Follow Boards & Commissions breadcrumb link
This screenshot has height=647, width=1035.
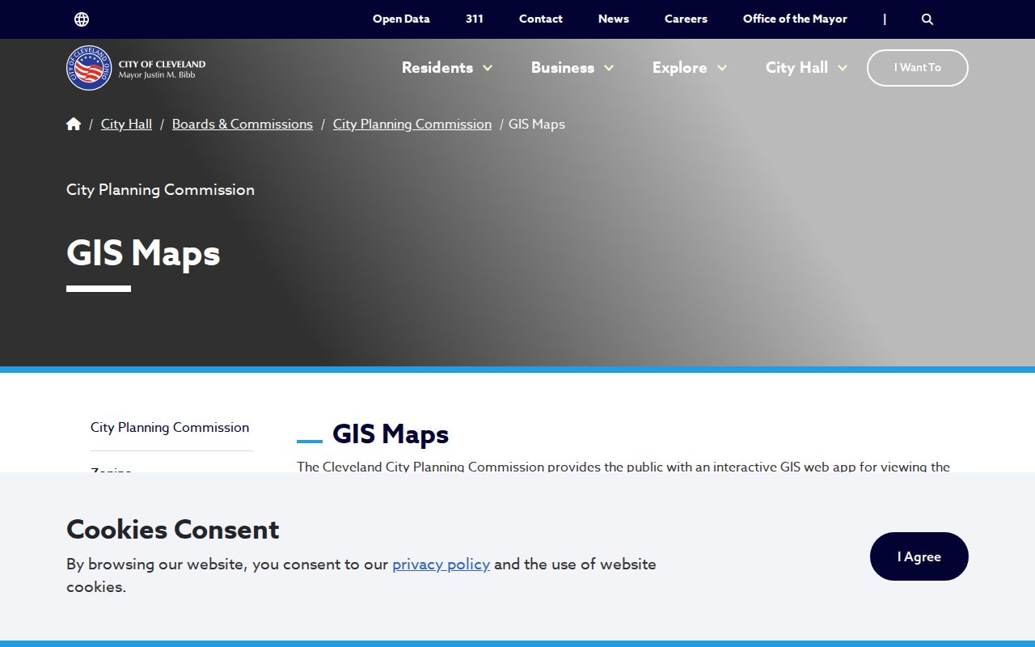tap(243, 124)
